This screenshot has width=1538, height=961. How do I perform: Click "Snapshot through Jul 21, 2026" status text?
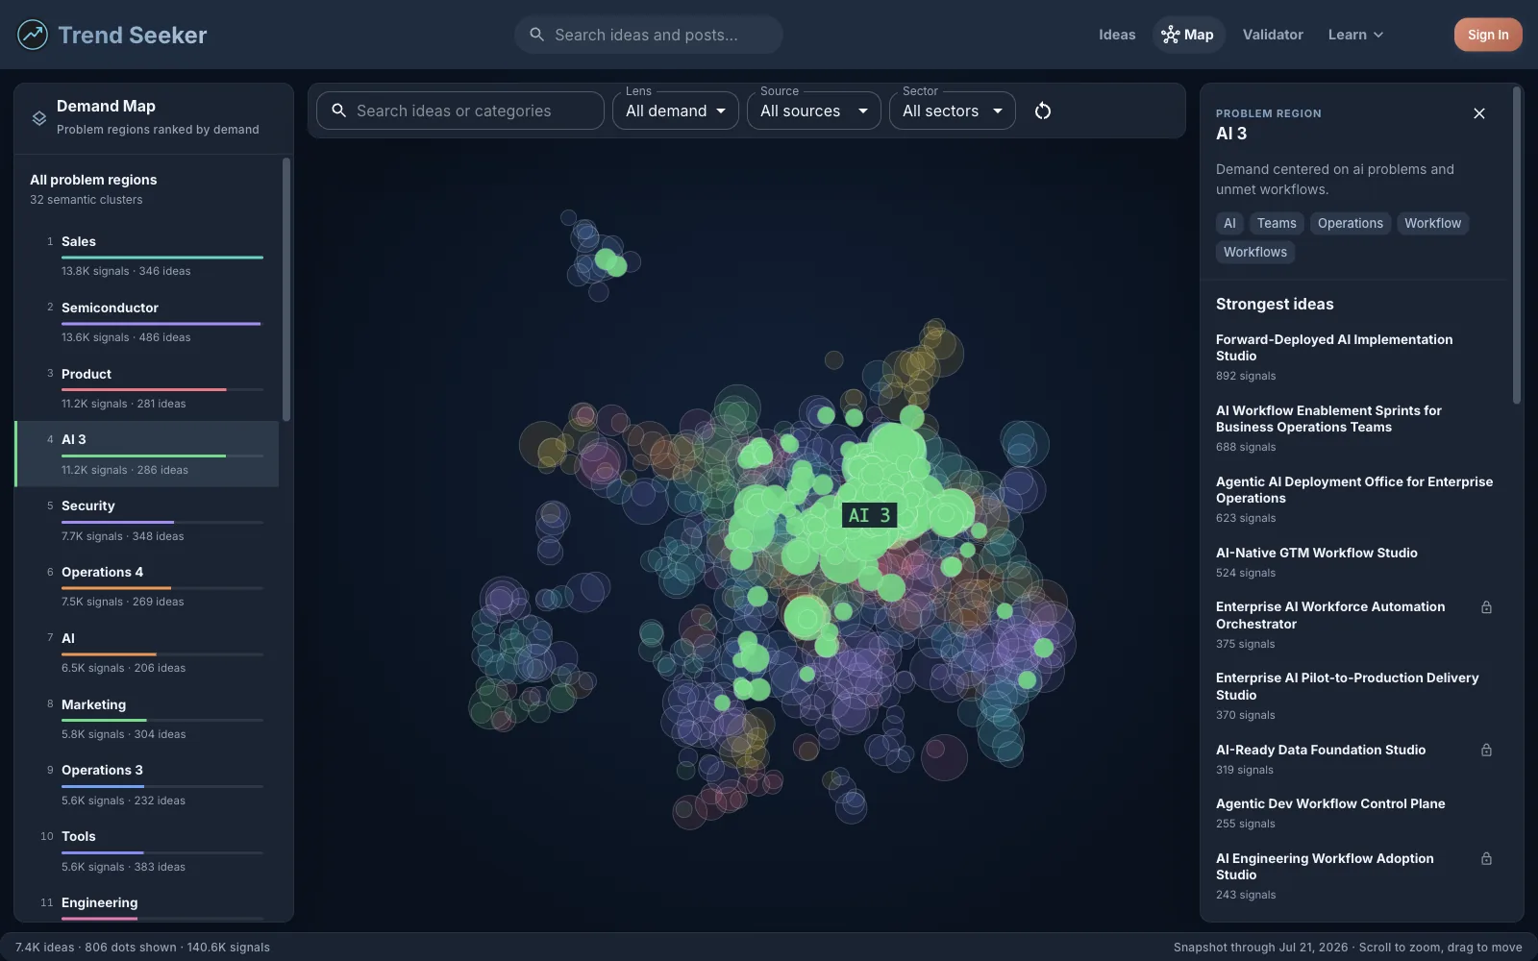(1260, 947)
